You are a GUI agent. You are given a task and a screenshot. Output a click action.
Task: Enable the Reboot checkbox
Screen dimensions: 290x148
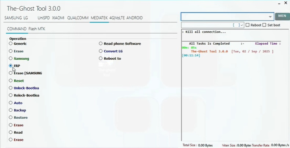click(x=248, y=25)
